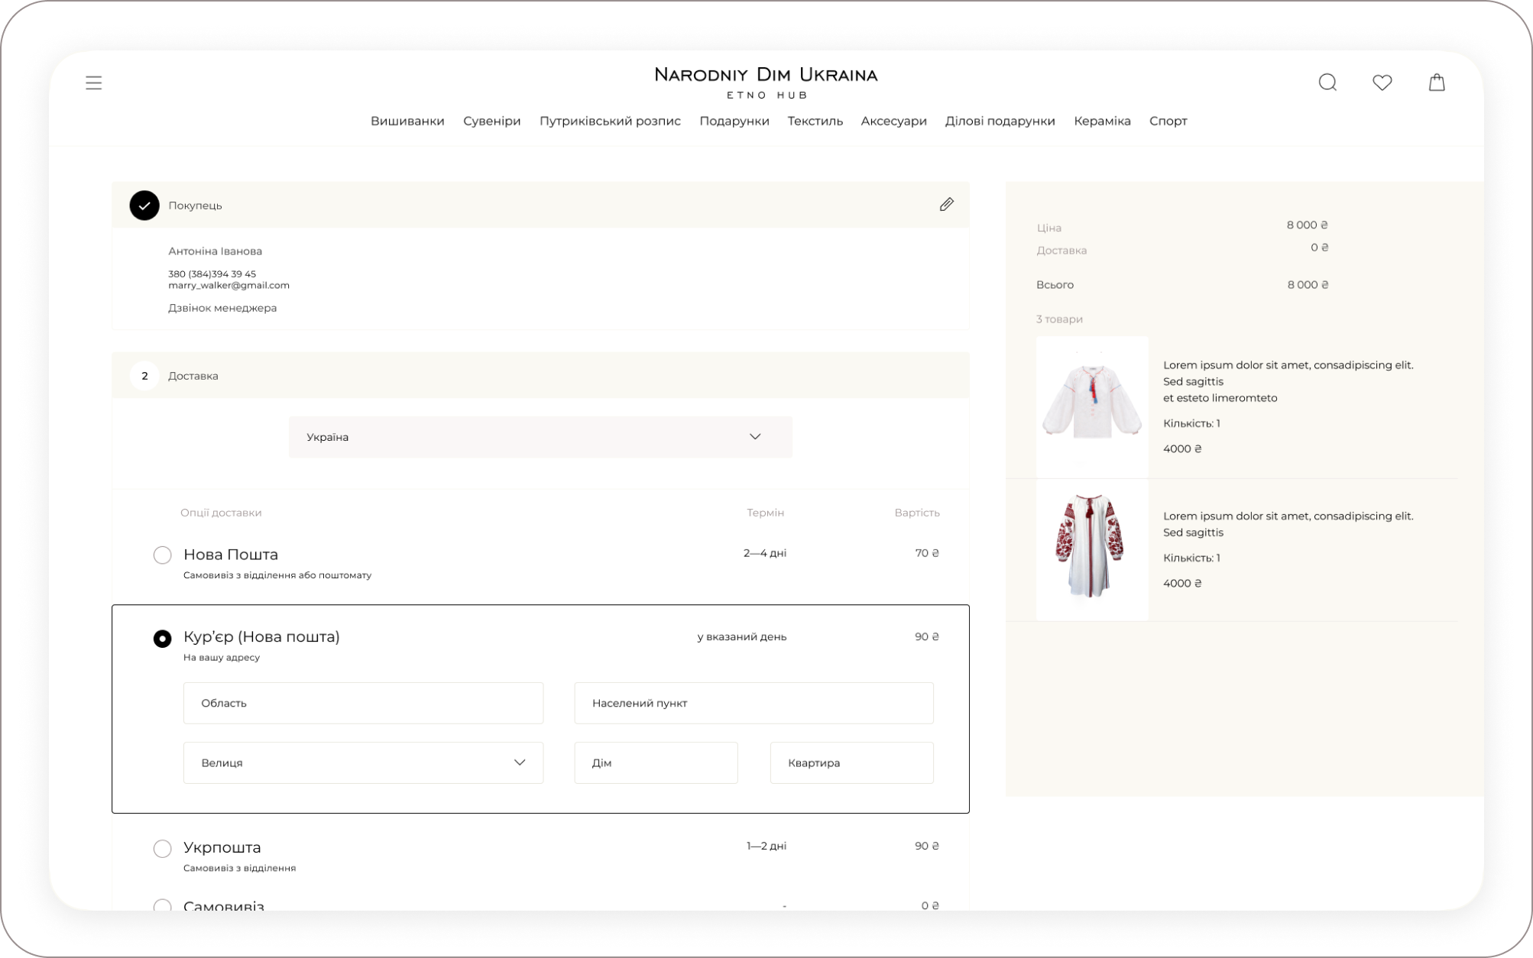Screen dimensions: 1533x958
Task: Click the Дзвінок менеджера link
Action: [222, 307]
